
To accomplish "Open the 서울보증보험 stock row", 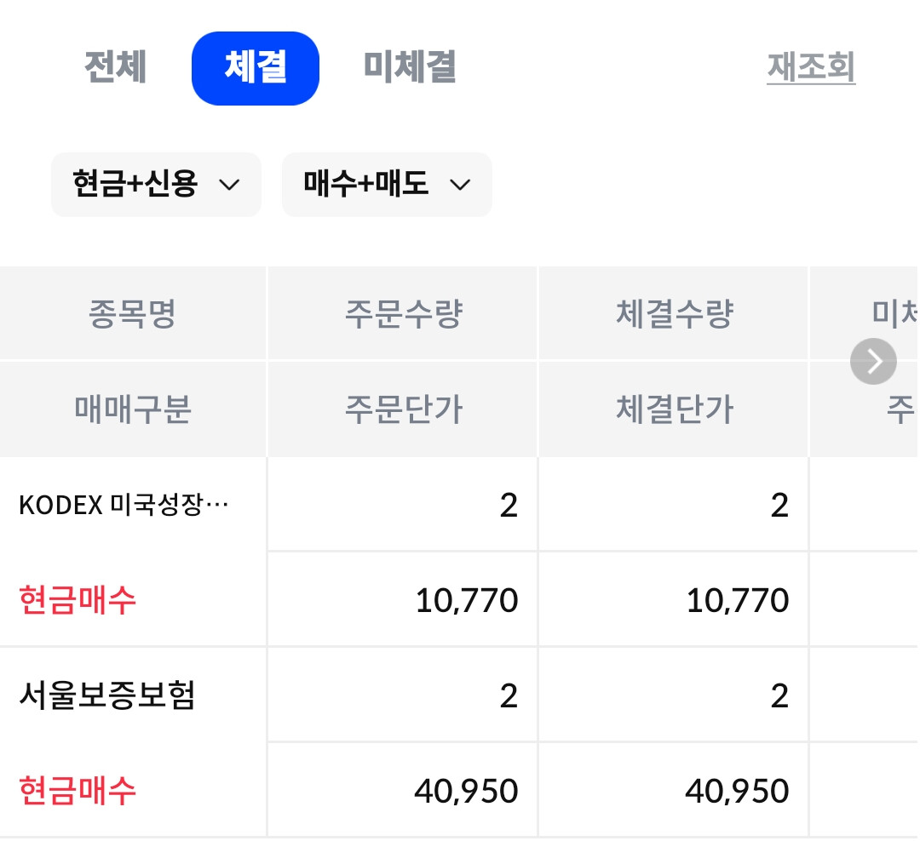I will coord(106,695).
